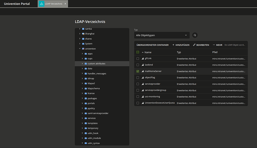Open the Alle Objekttypen type dropdown
Image resolution: width=257 pixels, height=148 pixels.
click(162, 35)
